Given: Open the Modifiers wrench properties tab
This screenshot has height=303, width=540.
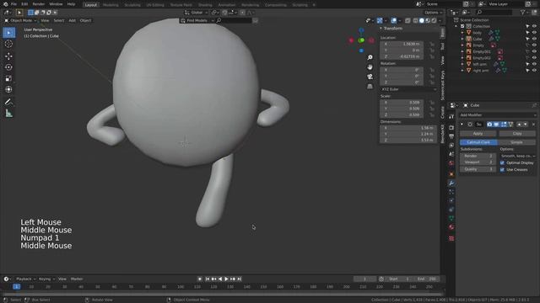Looking at the screenshot, I should 451,183.
